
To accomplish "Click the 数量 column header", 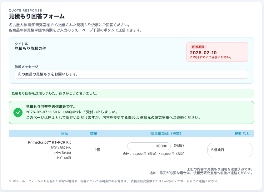I will coord(94,134).
